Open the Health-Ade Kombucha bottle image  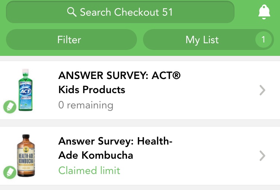tap(26, 156)
